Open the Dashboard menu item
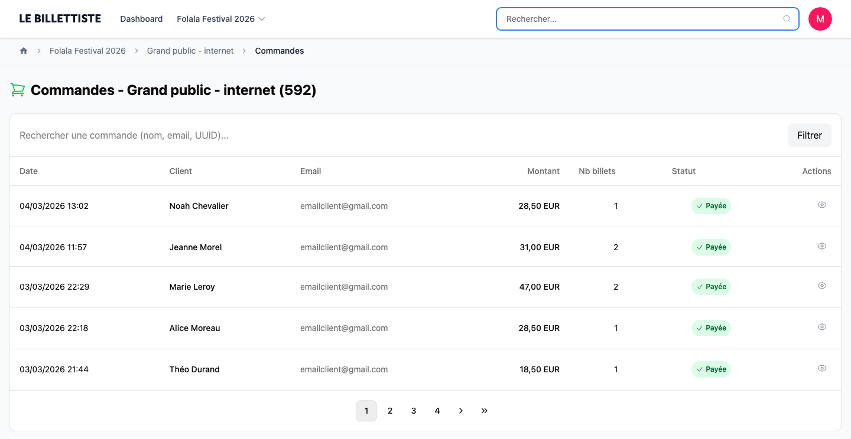 (x=141, y=19)
